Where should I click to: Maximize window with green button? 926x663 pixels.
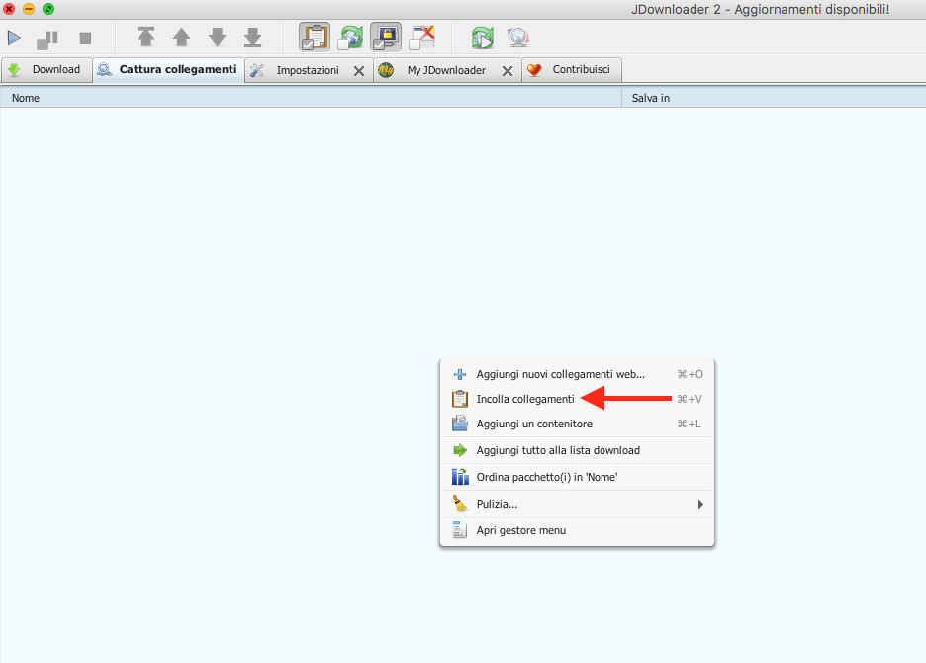(x=48, y=9)
